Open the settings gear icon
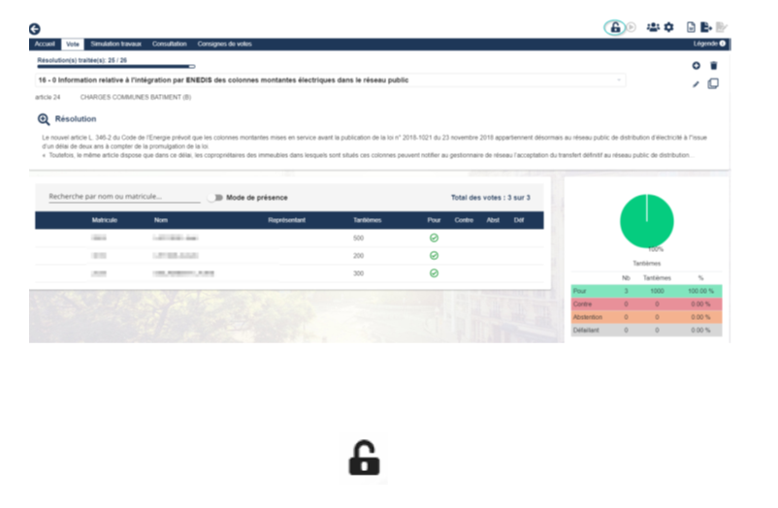The width and height of the screenshot is (778, 508). pos(668,27)
